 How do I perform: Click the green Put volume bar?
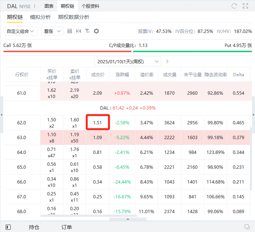[x=192, y=51]
